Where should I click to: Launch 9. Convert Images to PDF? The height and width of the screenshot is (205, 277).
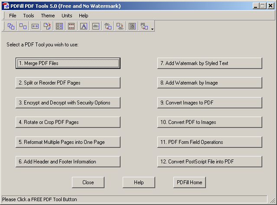(x=210, y=103)
